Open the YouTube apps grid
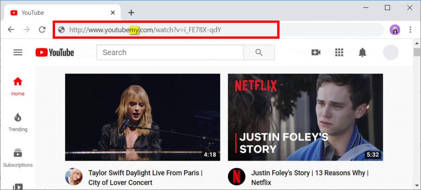 (339, 52)
